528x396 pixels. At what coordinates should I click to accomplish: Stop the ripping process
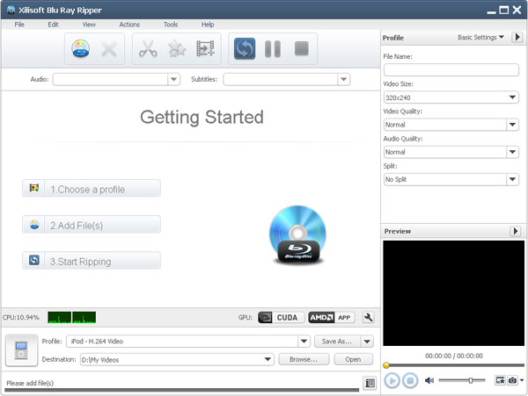coord(301,48)
